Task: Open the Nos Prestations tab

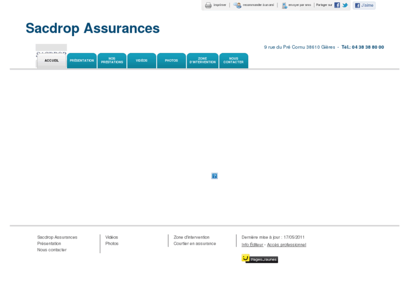Action: pos(112,60)
